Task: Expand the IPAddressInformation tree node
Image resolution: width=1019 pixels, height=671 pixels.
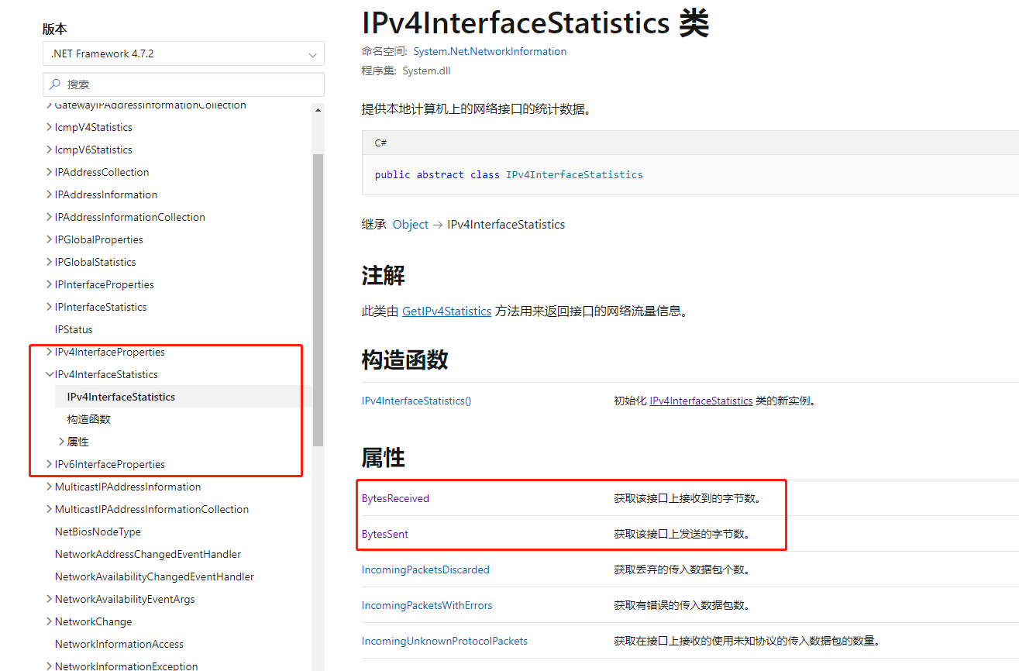Action: pyautogui.click(x=50, y=194)
